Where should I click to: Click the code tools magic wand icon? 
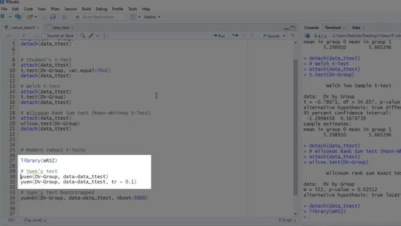click(91, 36)
